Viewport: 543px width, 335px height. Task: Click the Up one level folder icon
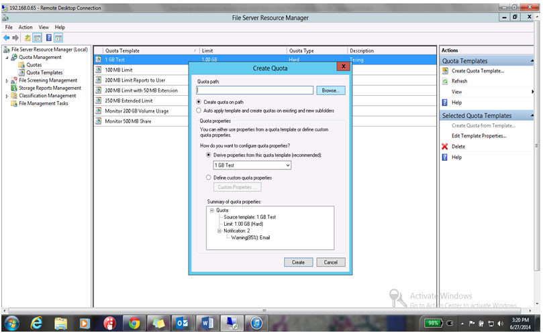click(x=28, y=38)
